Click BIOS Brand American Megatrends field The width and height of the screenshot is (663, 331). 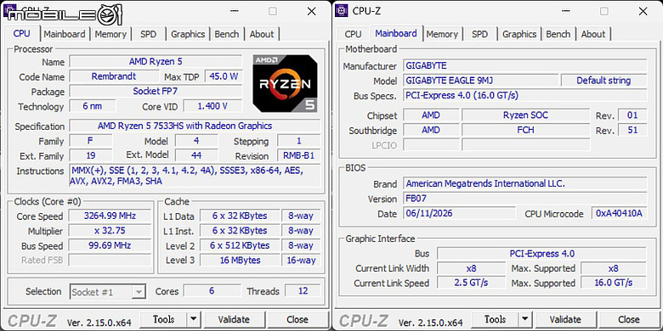click(524, 183)
